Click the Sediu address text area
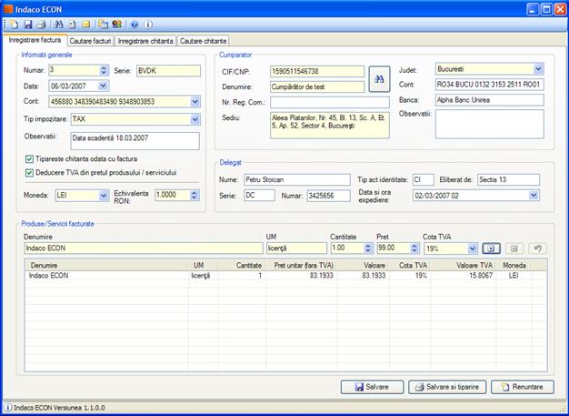 (x=330, y=126)
